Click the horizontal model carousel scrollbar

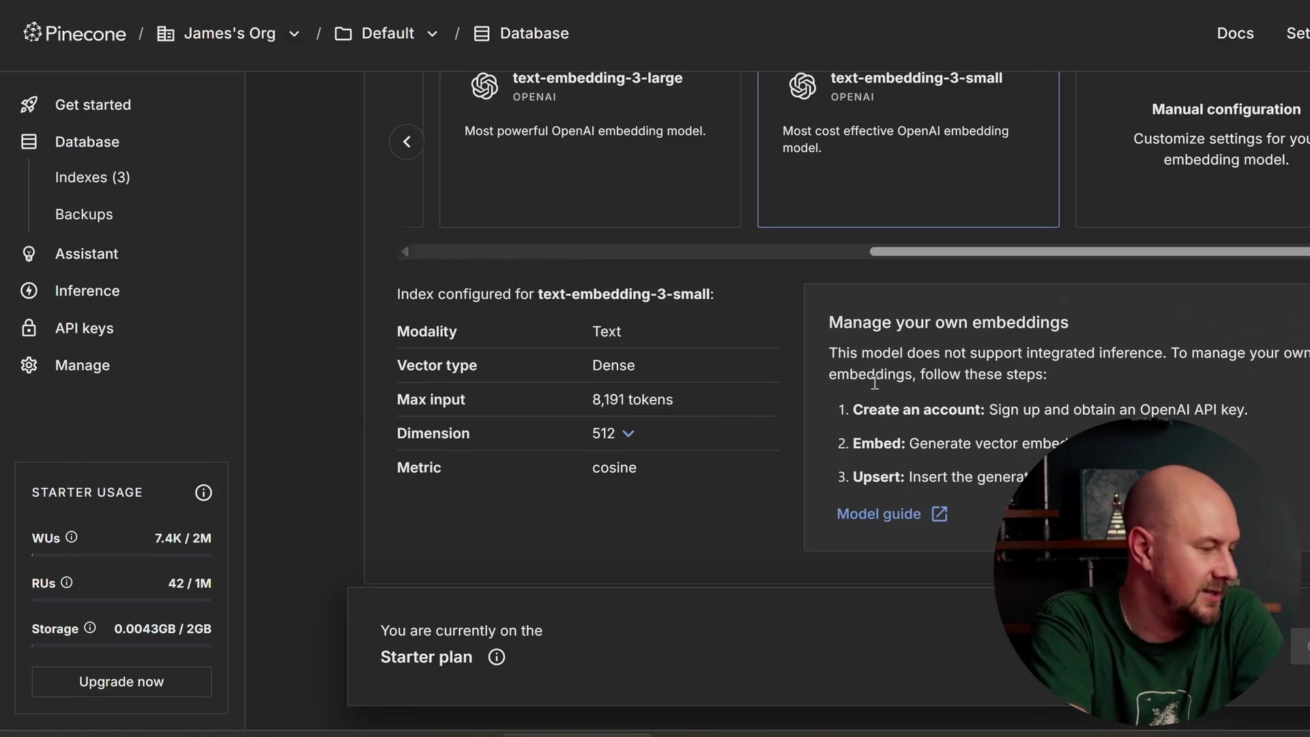(x=1088, y=252)
